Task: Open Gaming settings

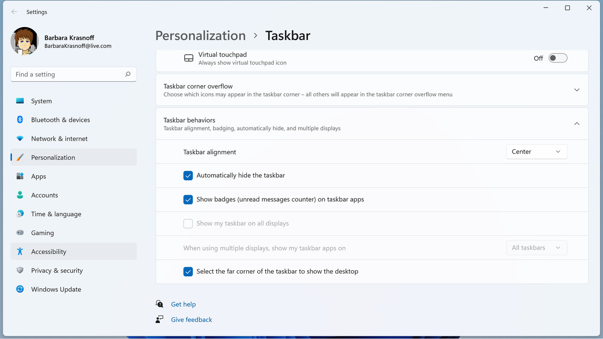Action: coord(73,233)
